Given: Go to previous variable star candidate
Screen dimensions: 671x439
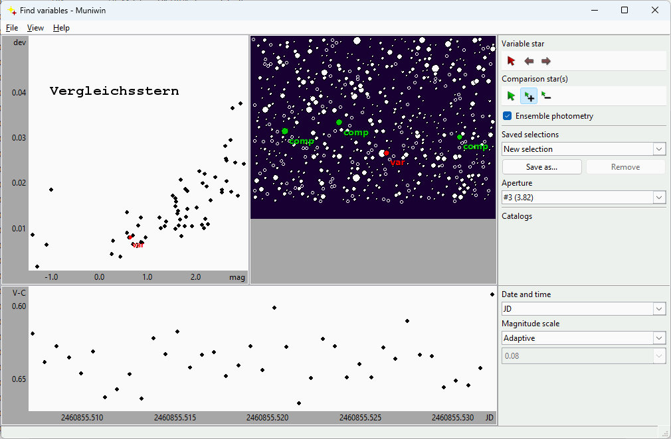Looking at the screenshot, I should point(529,61).
